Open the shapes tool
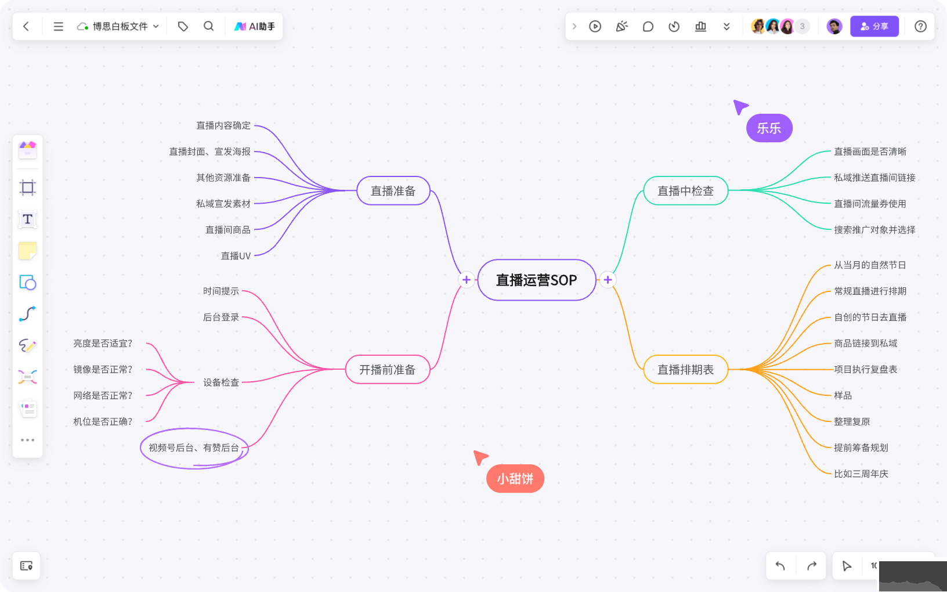Image resolution: width=947 pixels, height=592 pixels. (x=27, y=283)
